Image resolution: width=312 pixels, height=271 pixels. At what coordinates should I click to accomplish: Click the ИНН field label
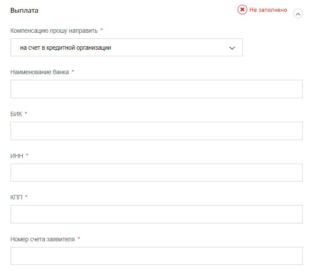tap(17, 156)
